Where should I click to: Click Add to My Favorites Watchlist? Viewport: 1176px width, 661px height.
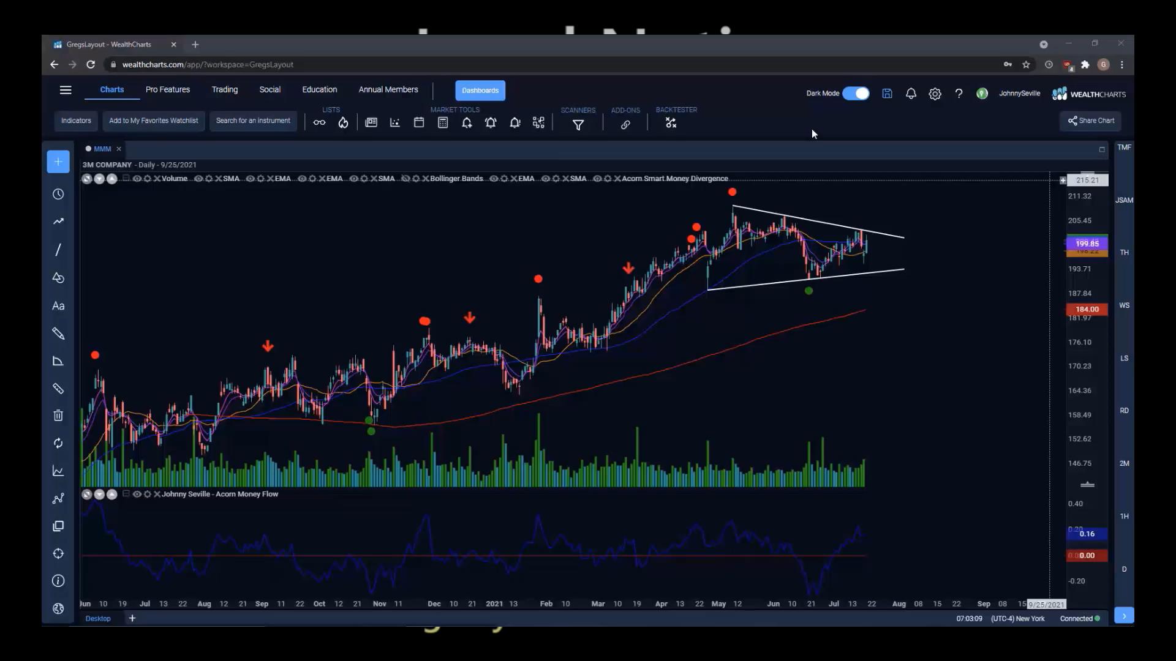pyautogui.click(x=154, y=121)
